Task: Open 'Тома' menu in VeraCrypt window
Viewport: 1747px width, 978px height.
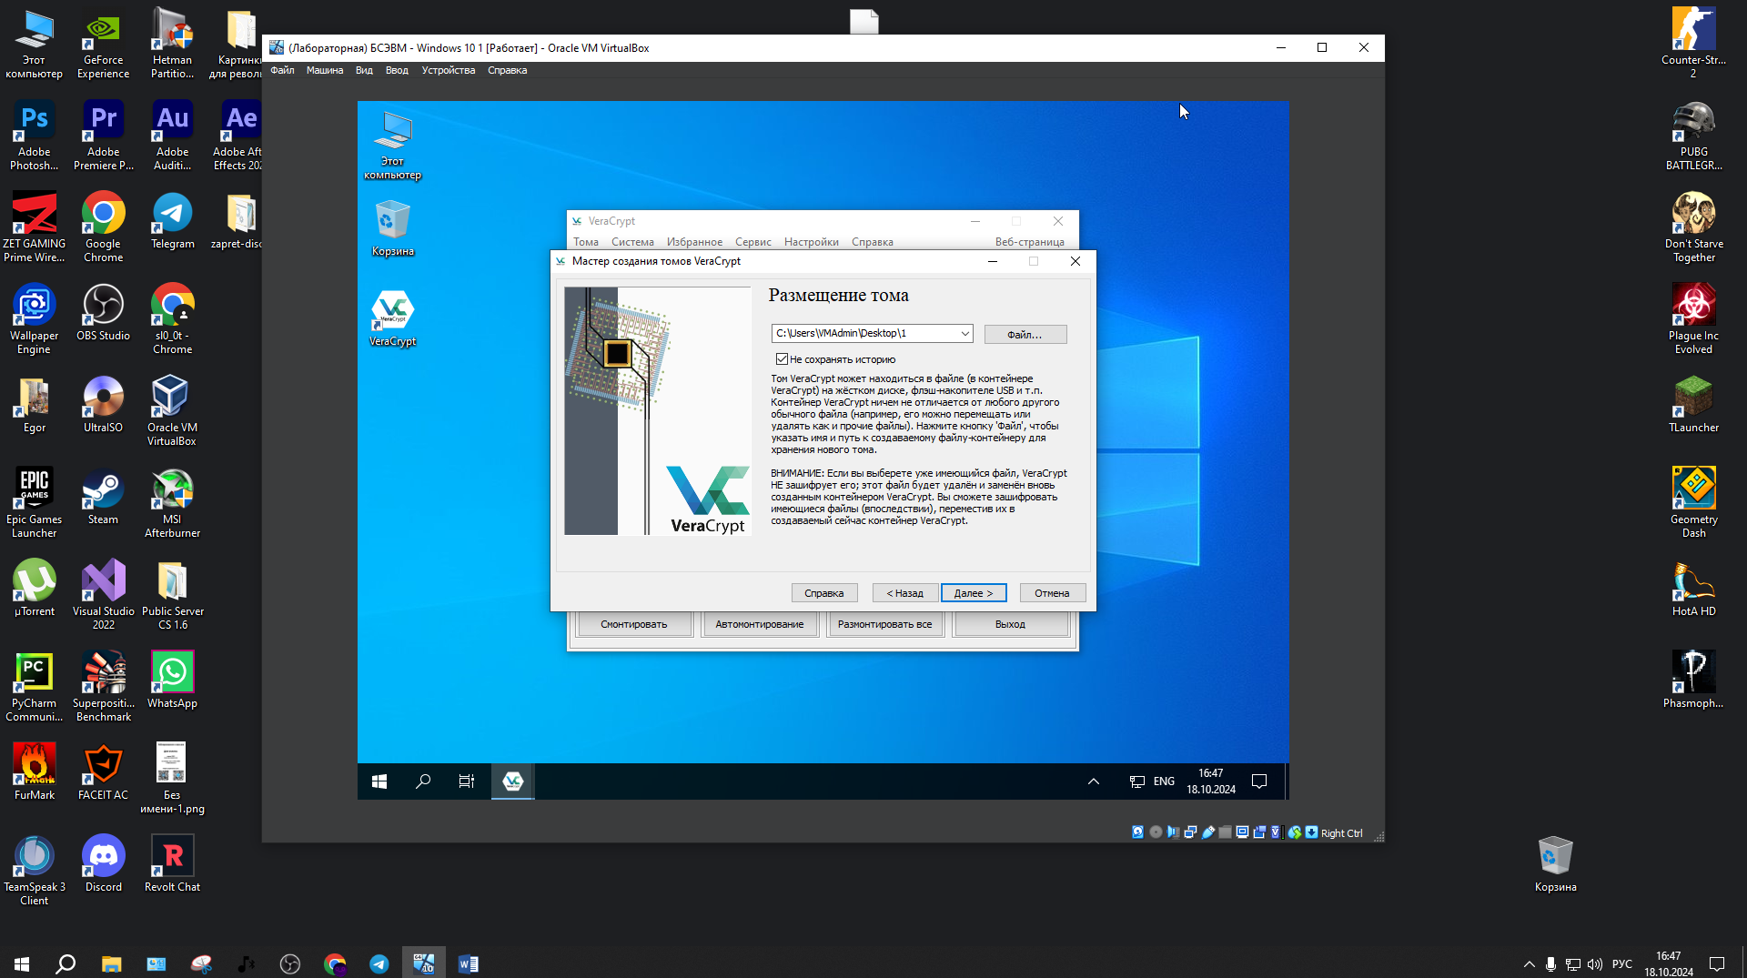Action: point(586,242)
